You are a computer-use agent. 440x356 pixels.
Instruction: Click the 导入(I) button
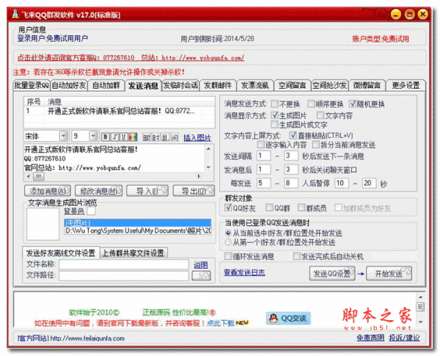pos(147,191)
